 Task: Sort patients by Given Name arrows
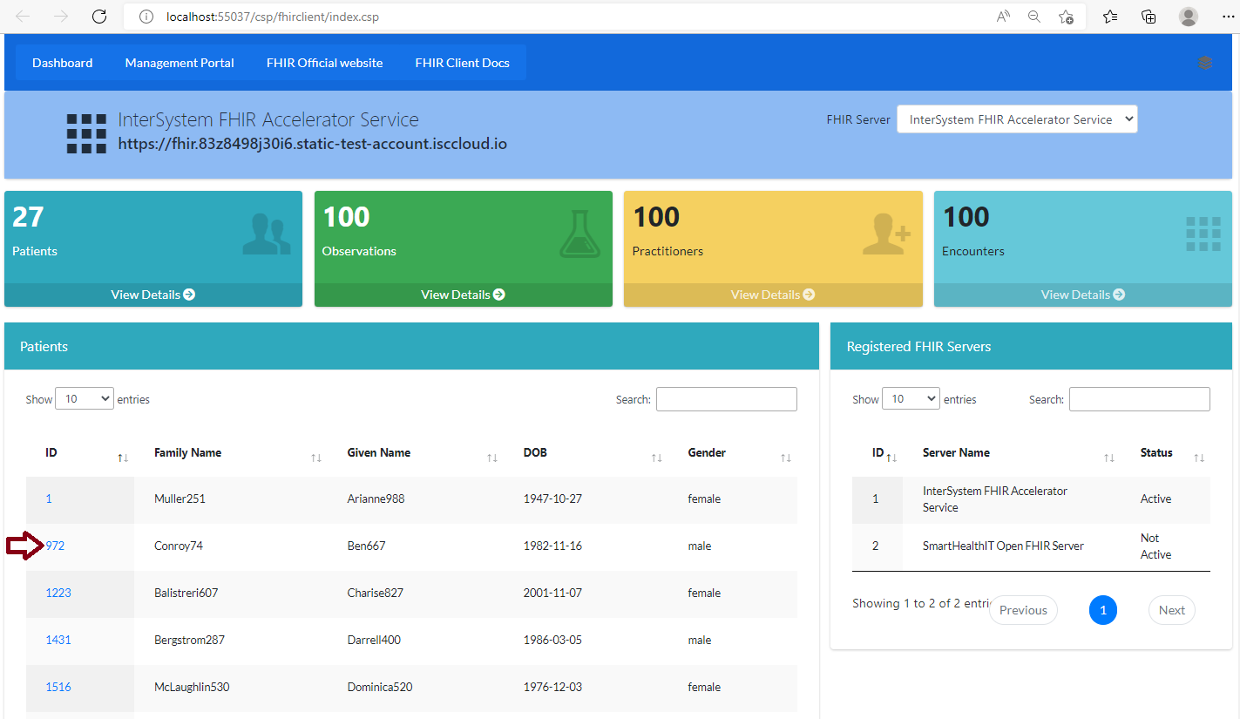click(492, 458)
